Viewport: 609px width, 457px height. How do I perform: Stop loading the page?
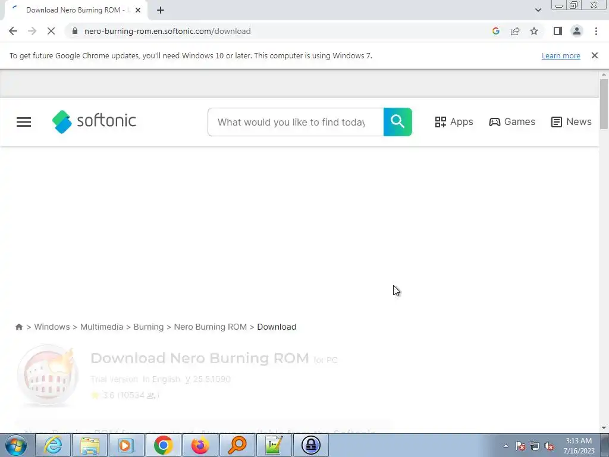pyautogui.click(x=51, y=31)
